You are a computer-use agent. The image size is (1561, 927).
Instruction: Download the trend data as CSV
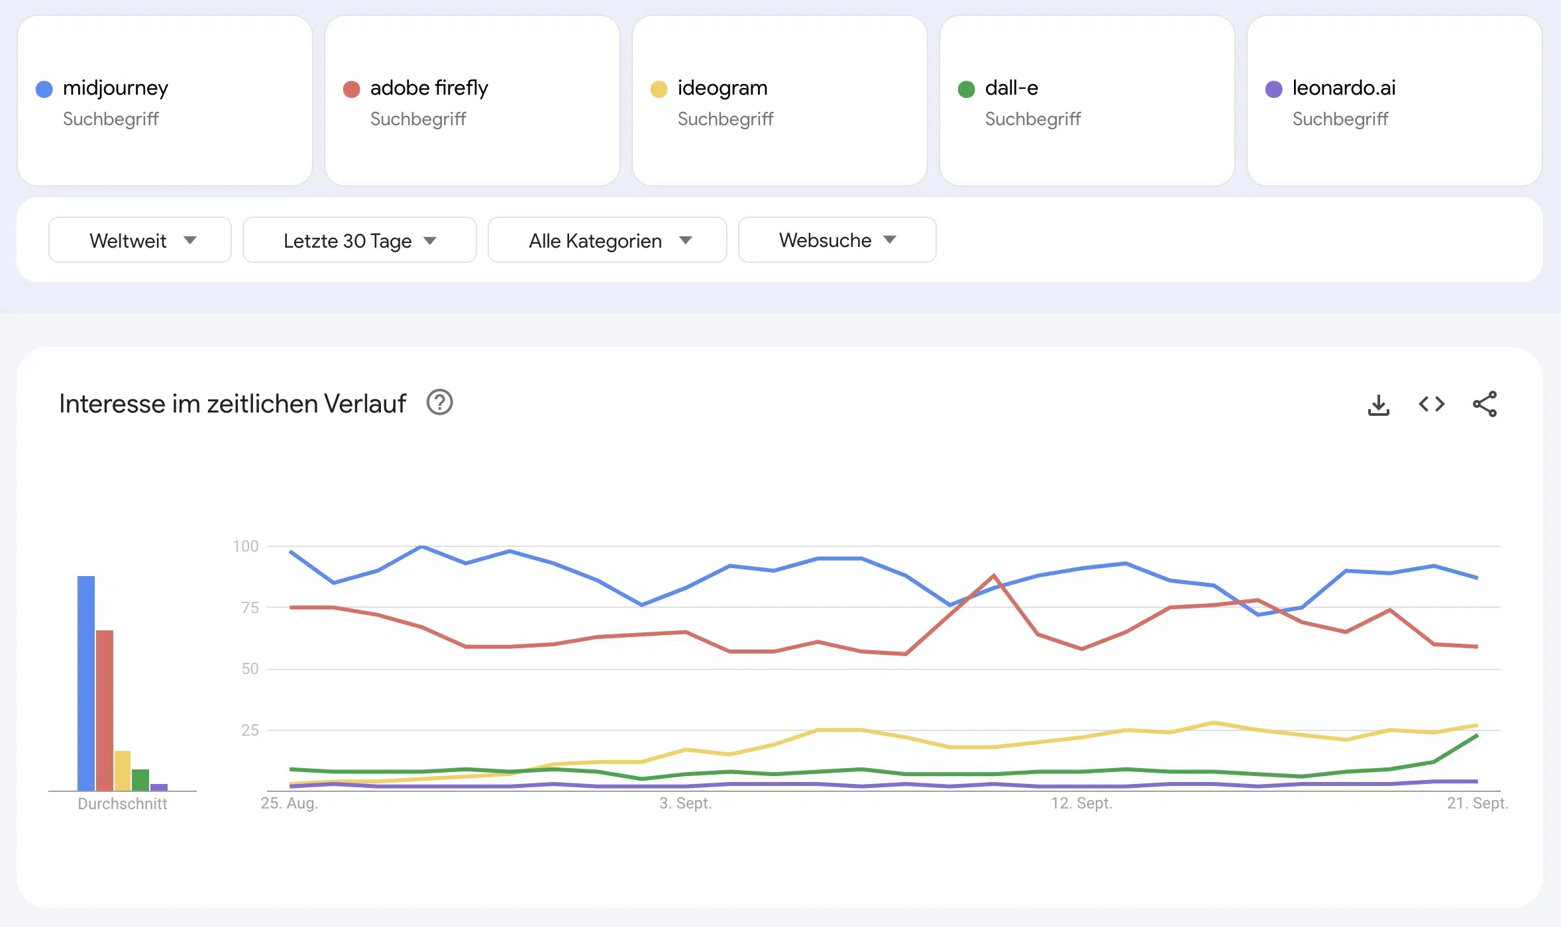pyautogui.click(x=1379, y=404)
